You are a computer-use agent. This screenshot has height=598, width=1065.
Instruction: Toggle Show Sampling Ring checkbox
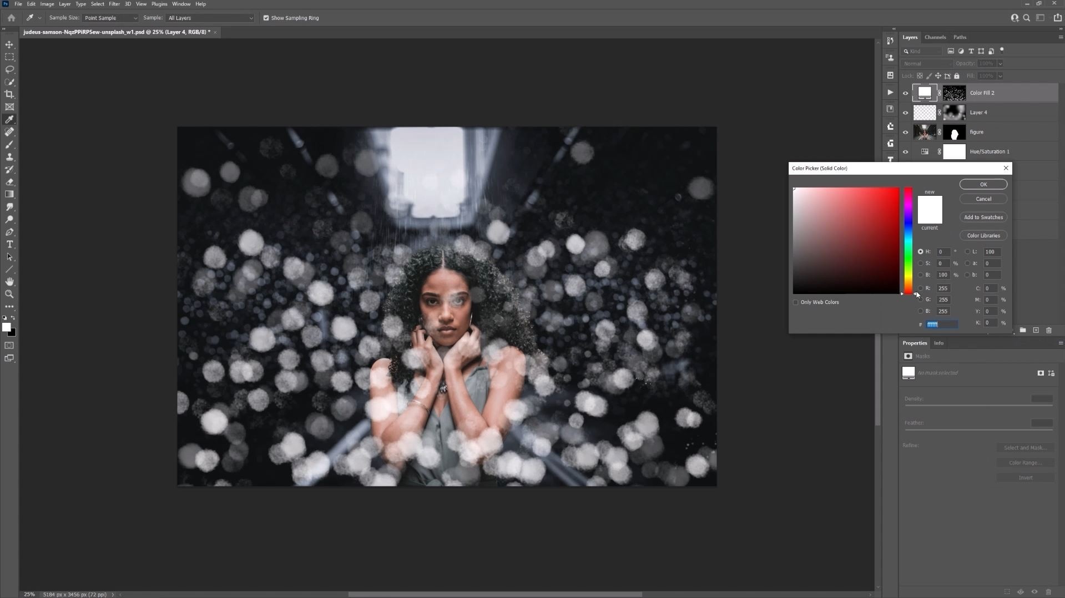click(266, 18)
